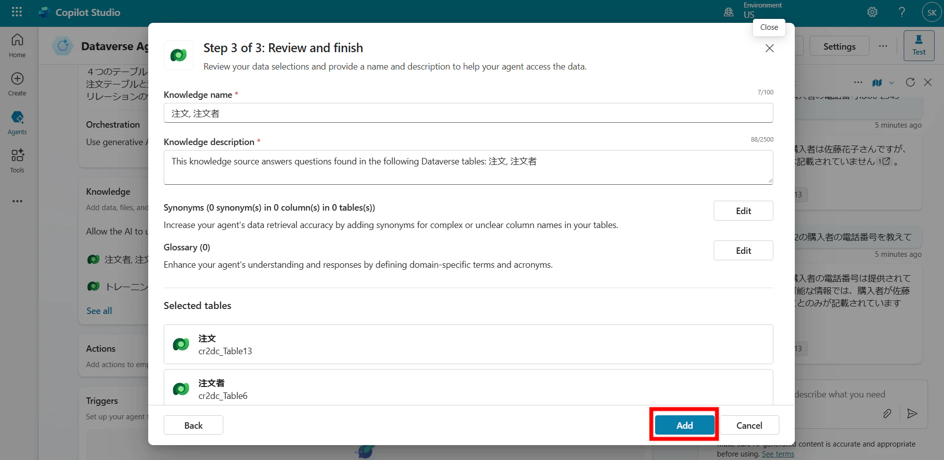Click the Dataverse Agent avatar icon

click(x=63, y=46)
